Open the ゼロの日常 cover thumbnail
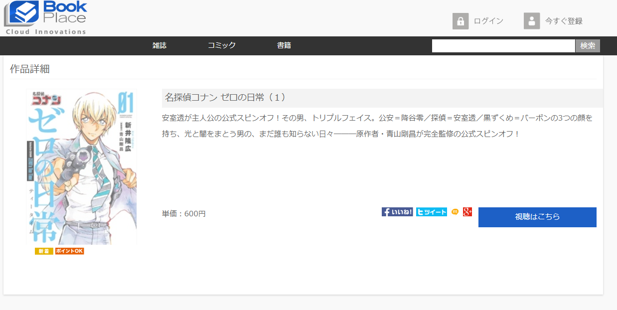This screenshot has width=617, height=310. [81, 167]
